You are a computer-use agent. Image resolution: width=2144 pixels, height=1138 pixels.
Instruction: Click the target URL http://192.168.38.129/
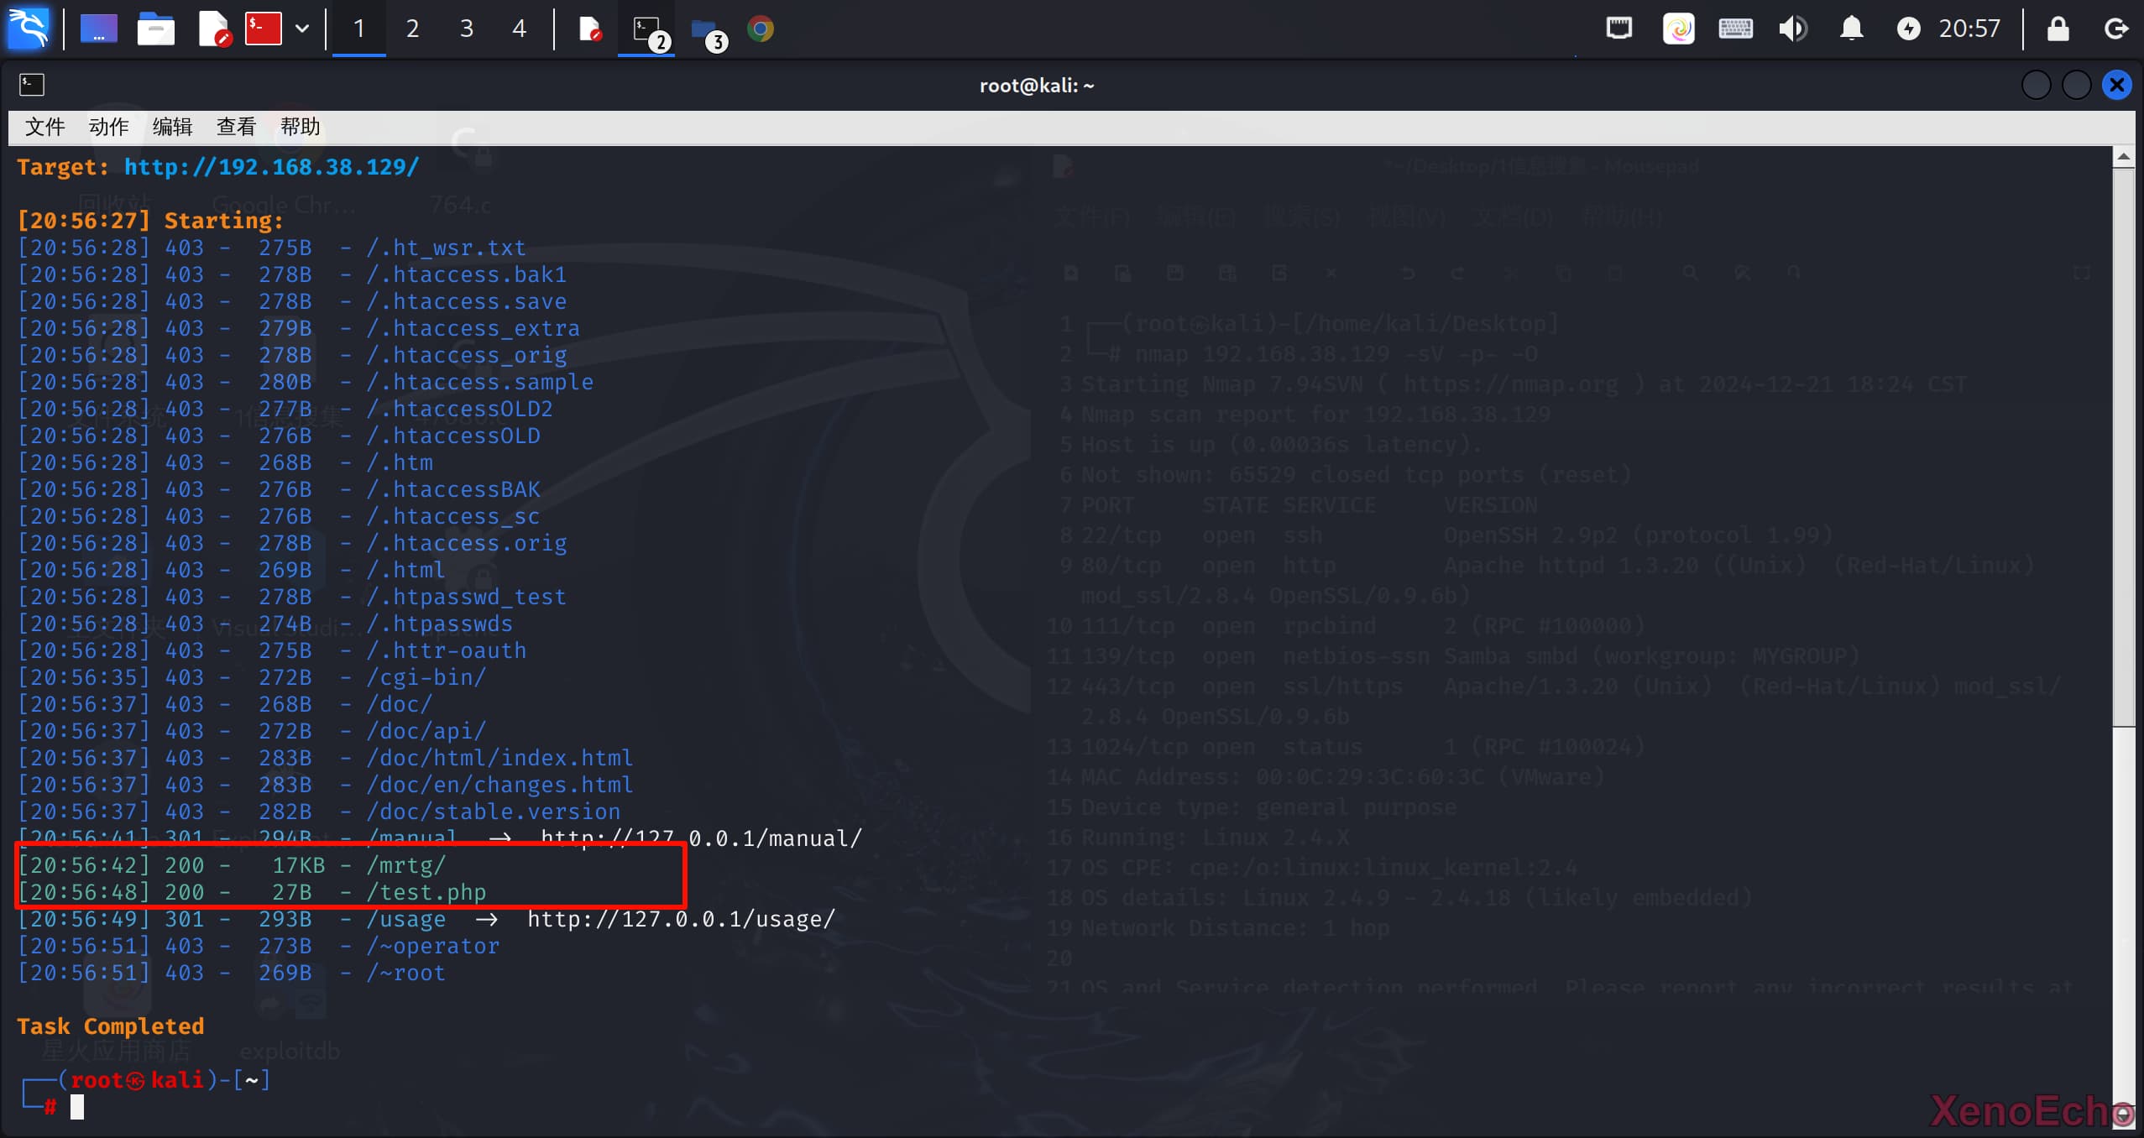pos(271,167)
